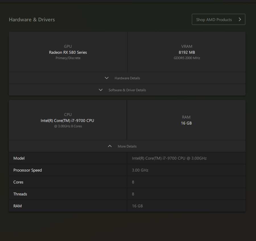Click the GDDR5 2000 MHz text
The image size is (256, 241).
[x=187, y=58]
